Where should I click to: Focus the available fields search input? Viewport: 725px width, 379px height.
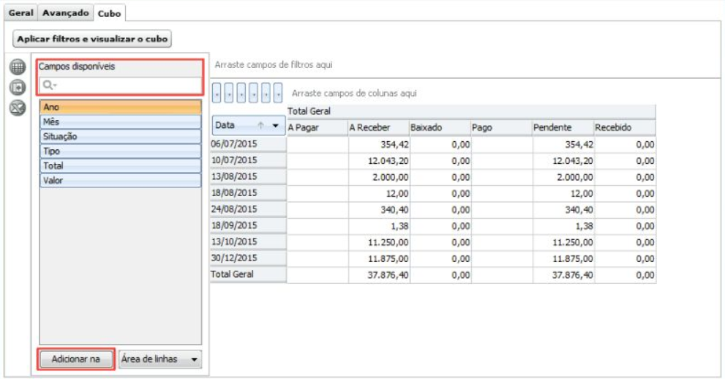pyautogui.click(x=120, y=85)
